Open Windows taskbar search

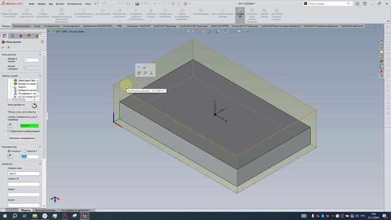(15, 216)
